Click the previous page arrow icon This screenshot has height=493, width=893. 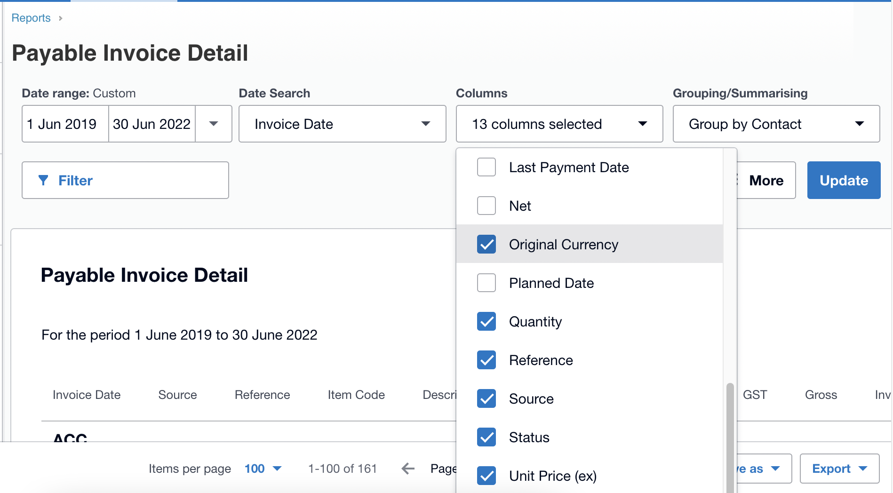pyautogui.click(x=408, y=469)
